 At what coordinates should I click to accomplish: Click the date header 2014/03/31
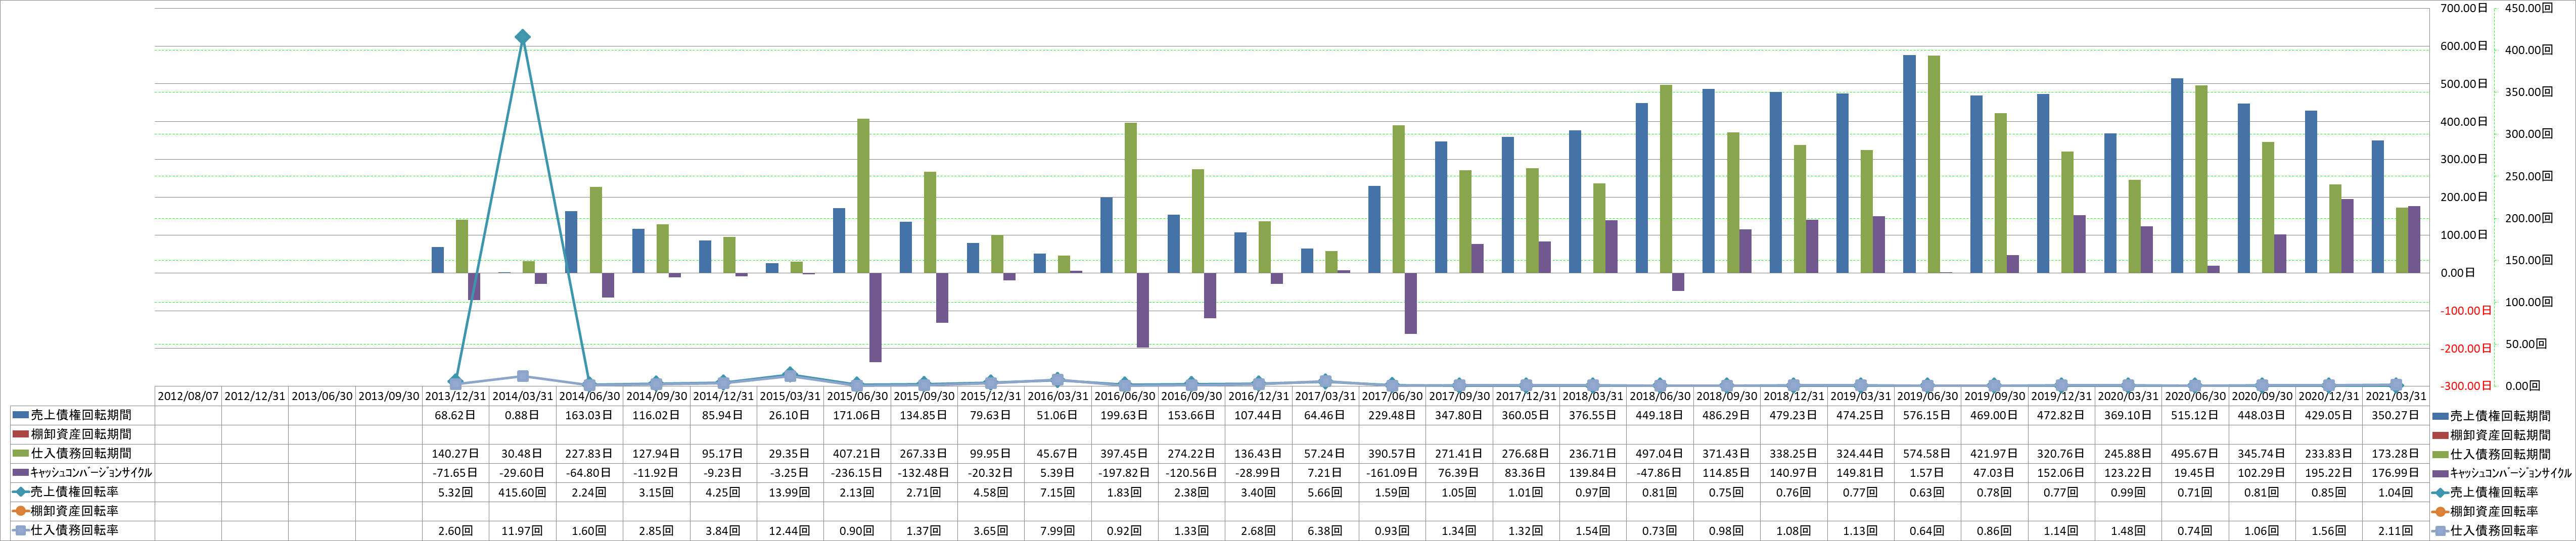(x=522, y=396)
